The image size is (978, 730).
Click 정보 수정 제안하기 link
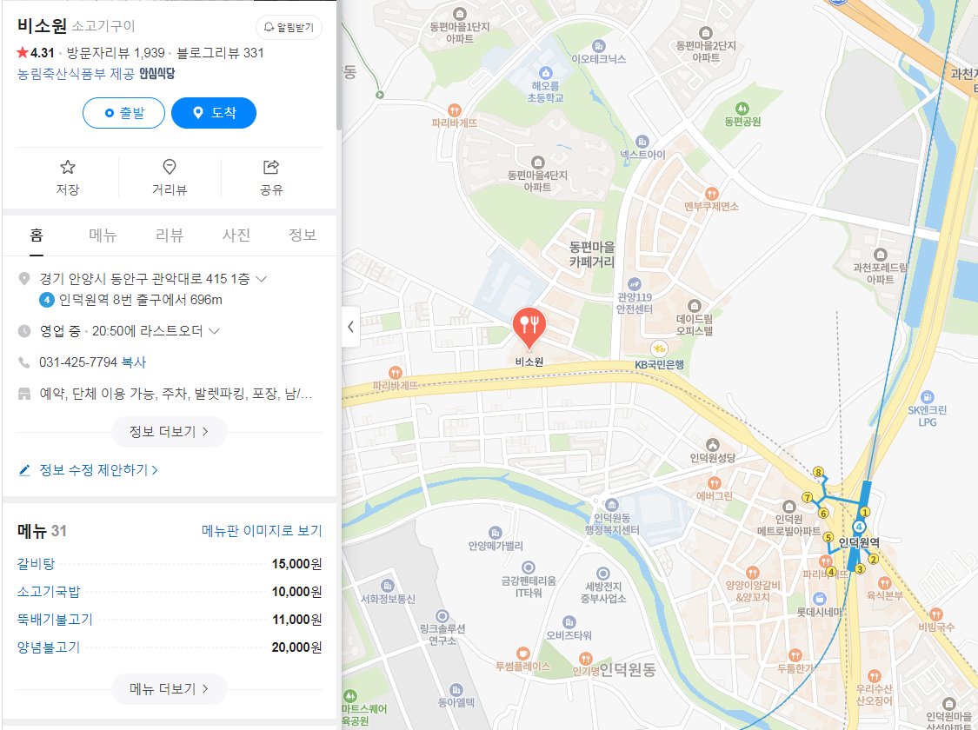point(88,470)
